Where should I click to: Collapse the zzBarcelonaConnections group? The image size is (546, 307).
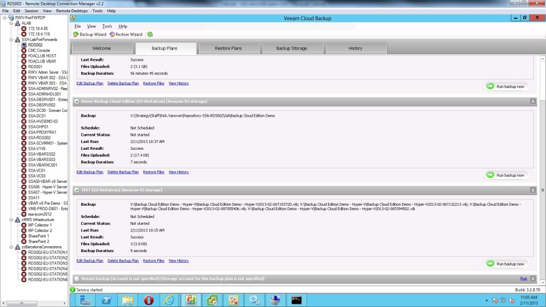point(11,247)
